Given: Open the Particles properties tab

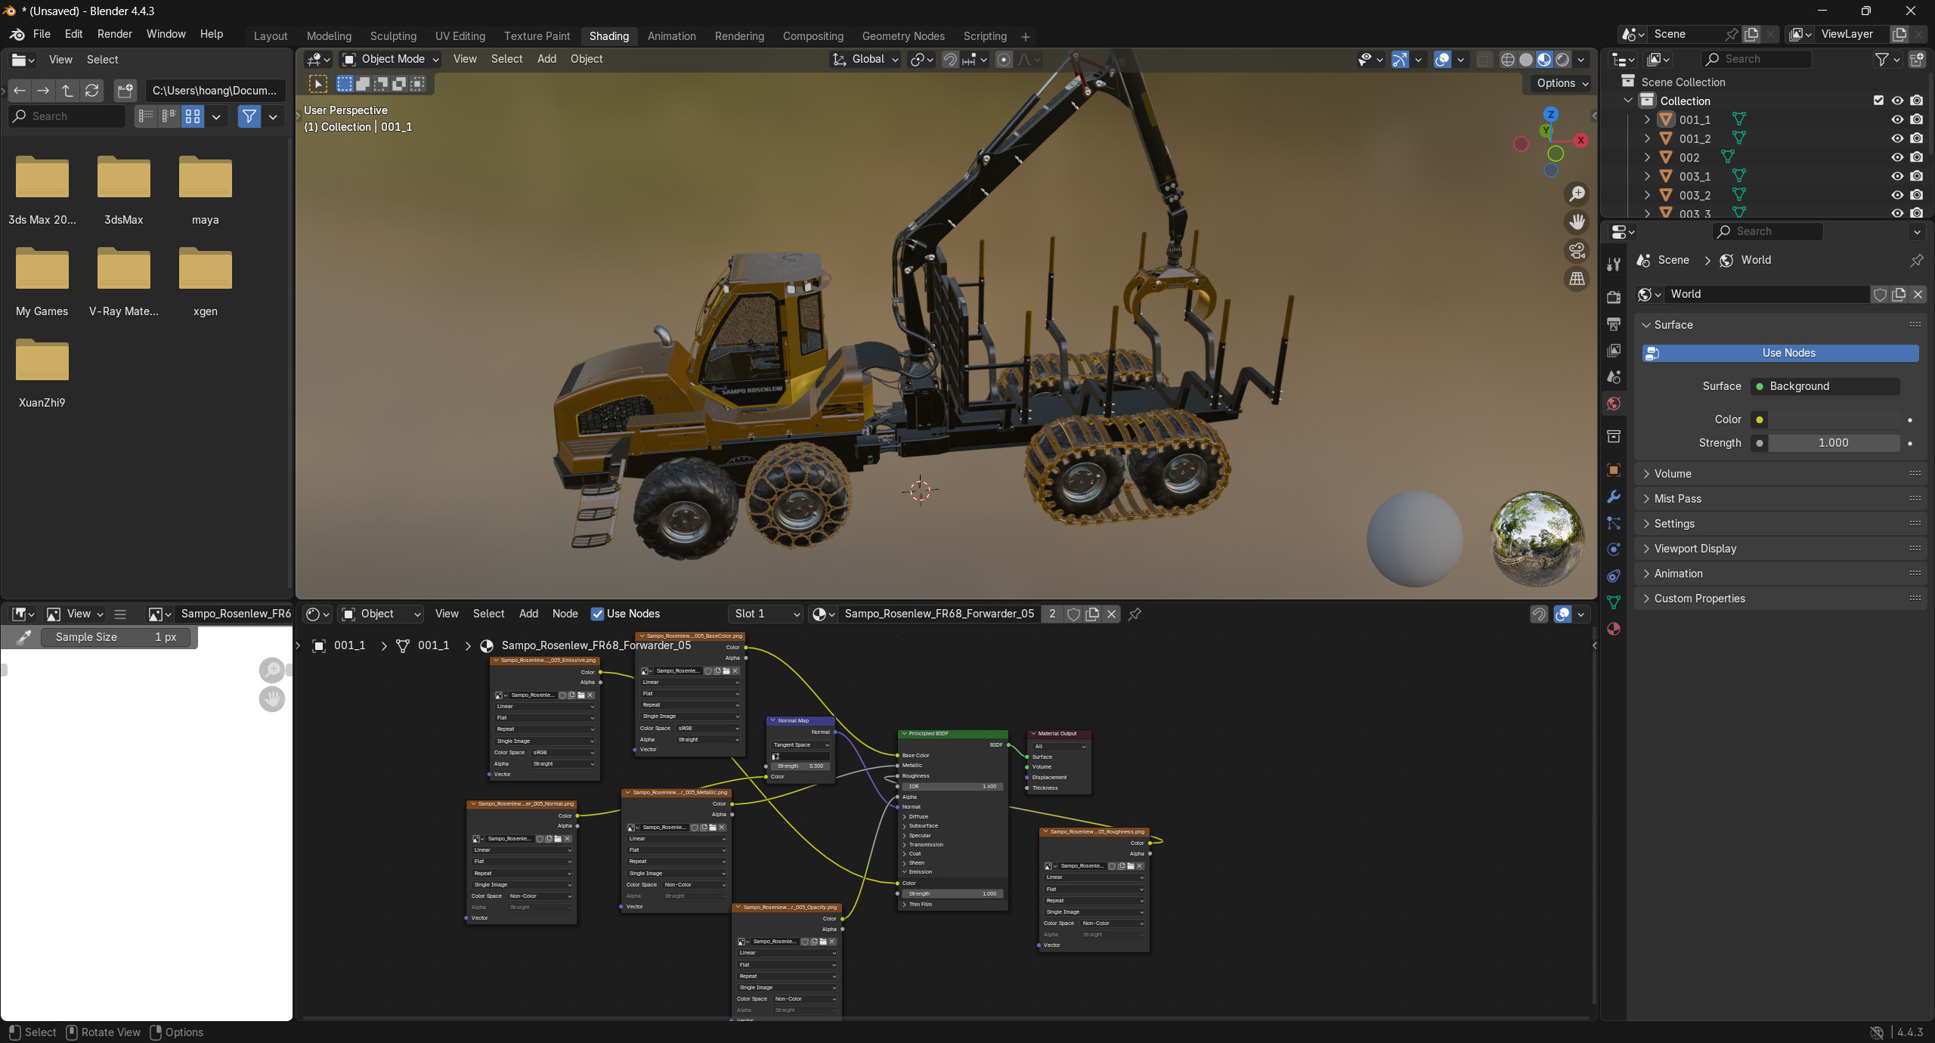Looking at the screenshot, I should pyautogui.click(x=1614, y=523).
